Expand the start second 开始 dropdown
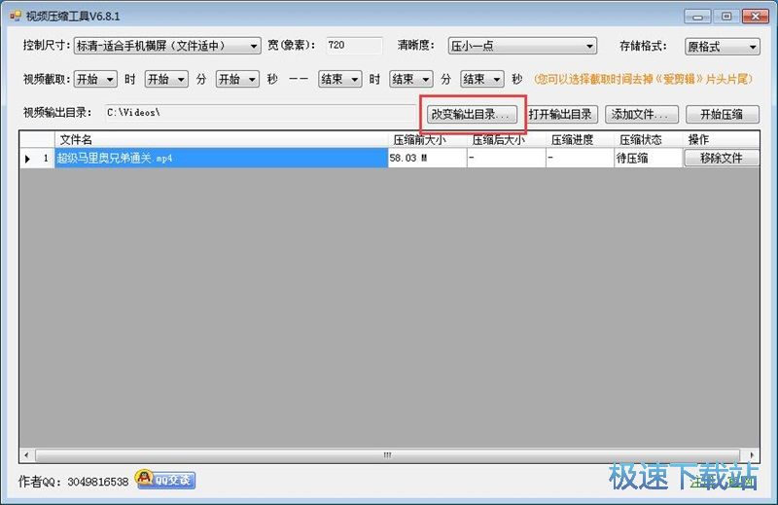The height and width of the screenshot is (505, 778). click(237, 79)
